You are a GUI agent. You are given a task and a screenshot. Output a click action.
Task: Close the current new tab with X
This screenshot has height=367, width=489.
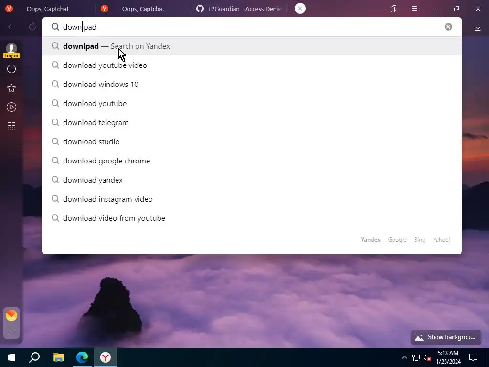coord(300,9)
